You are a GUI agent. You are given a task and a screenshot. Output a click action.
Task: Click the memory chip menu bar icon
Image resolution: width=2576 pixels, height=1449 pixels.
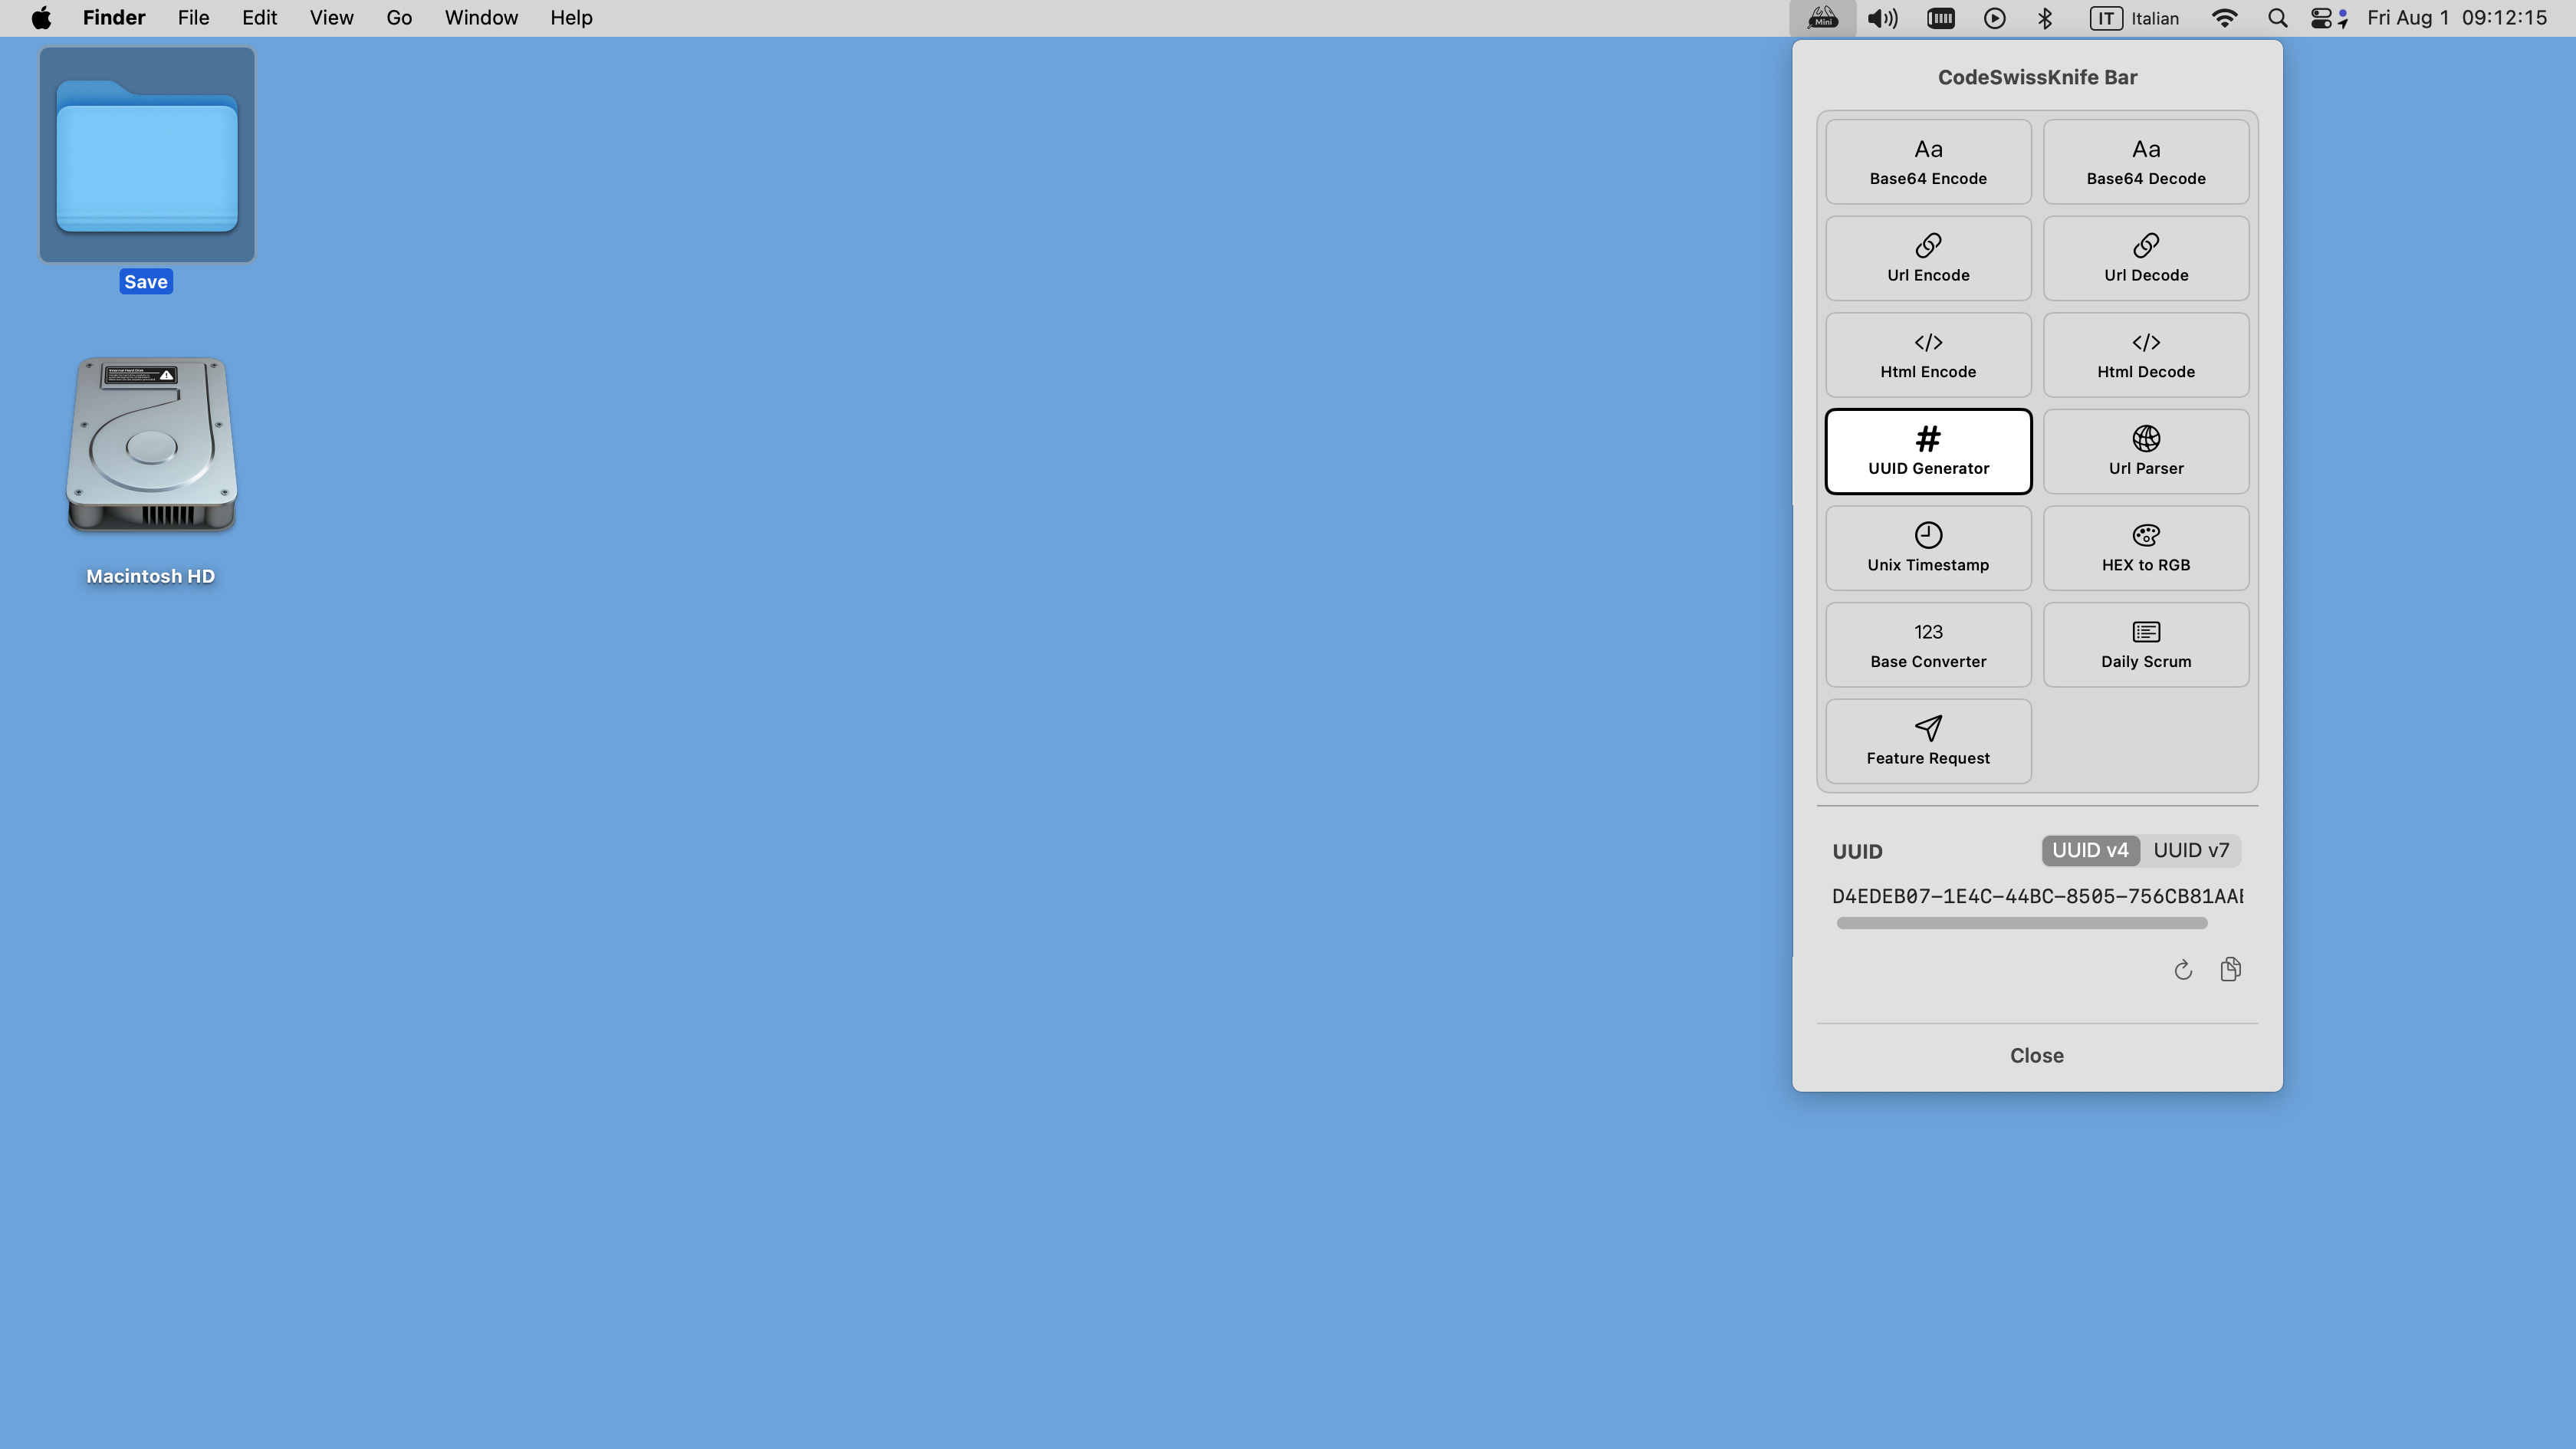pyautogui.click(x=1941, y=18)
